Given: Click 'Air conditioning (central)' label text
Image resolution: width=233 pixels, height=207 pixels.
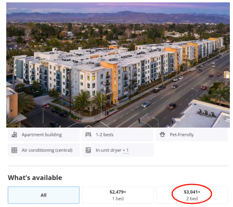Looking at the screenshot, I should pos(47,150).
